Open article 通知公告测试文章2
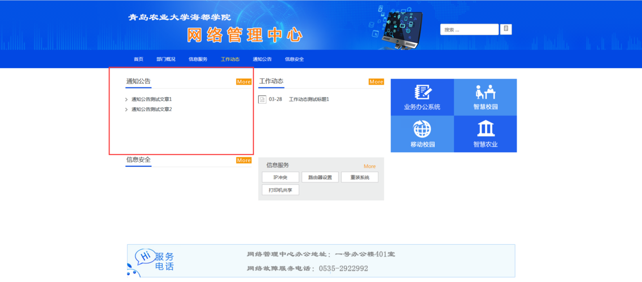The width and height of the screenshot is (642, 282). tap(151, 109)
